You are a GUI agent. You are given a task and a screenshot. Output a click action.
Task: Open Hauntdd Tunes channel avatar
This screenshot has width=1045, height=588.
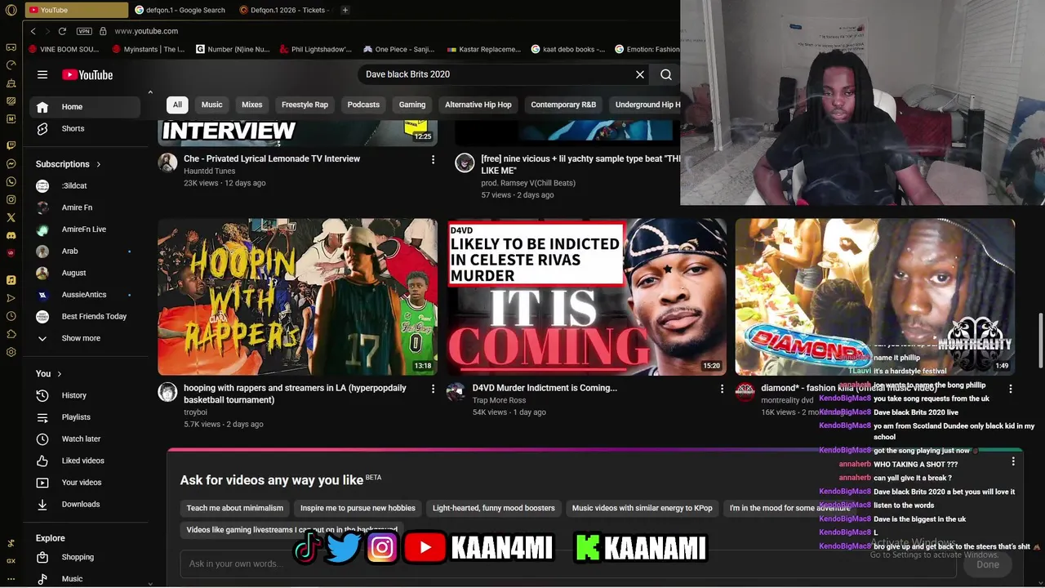click(167, 163)
